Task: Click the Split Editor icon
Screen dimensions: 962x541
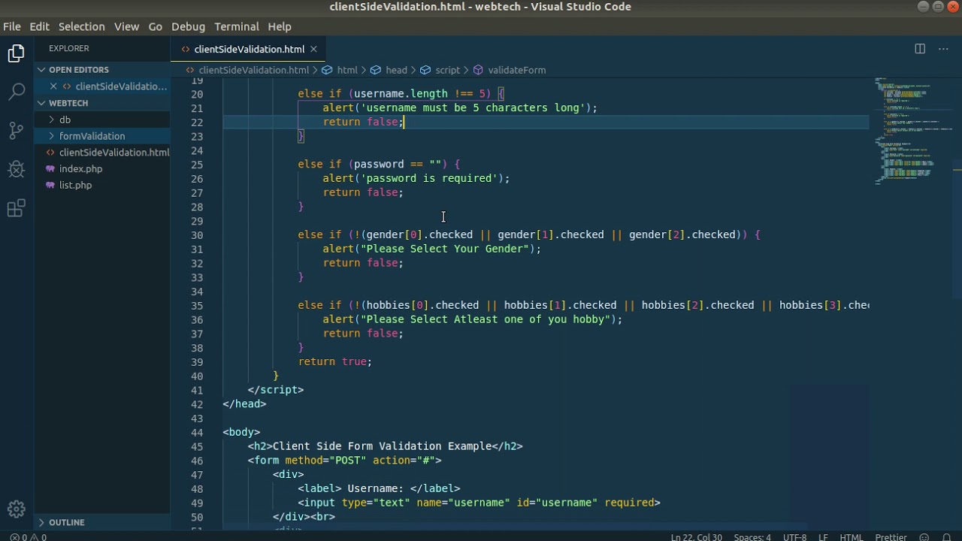Action: point(920,49)
